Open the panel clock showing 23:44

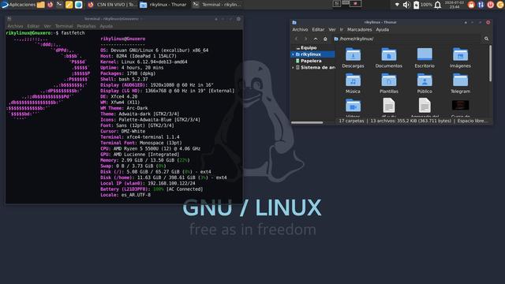[x=454, y=5]
